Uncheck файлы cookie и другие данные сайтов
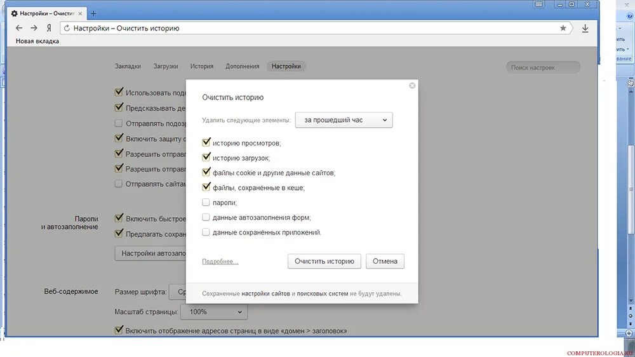Screen dimensions: 635x357 [206, 172]
